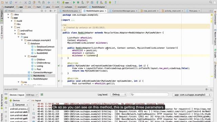This screenshot has height=122, width=217.
Task: Click the Open folder toolbar icon
Action: (x=2, y=2)
